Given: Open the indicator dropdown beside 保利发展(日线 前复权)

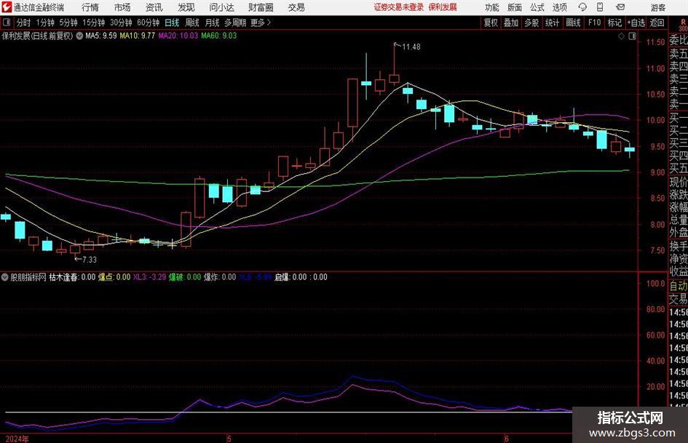Looking at the screenshot, I should click(x=79, y=36).
